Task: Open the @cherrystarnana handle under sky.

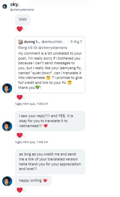Action: pyautogui.click(x=22, y=10)
